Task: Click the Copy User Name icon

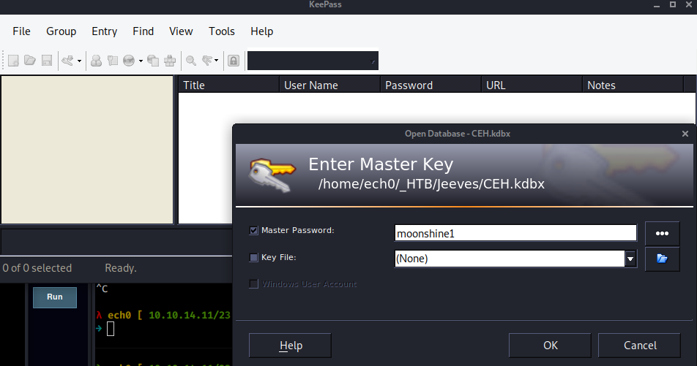Action: point(96,61)
